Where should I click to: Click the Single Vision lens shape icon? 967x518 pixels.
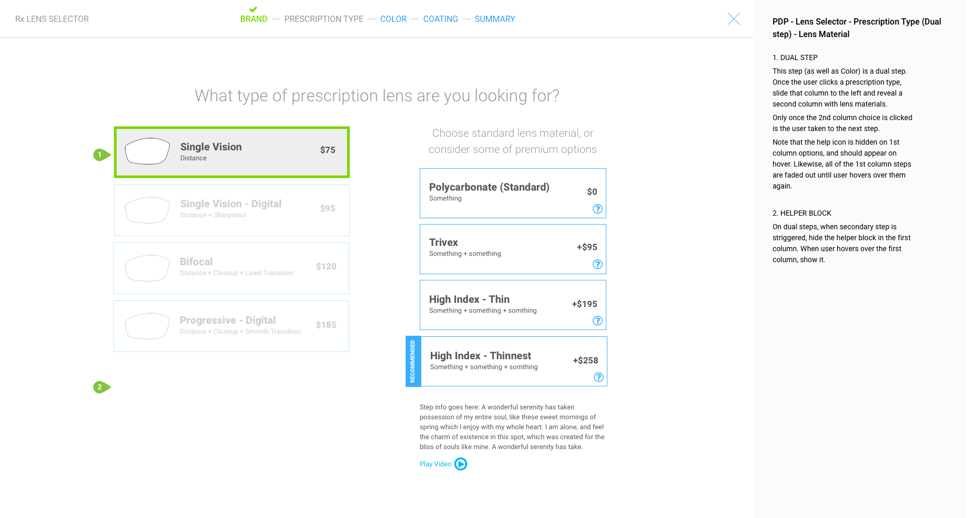pyautogui.click(x=147, y=151)
